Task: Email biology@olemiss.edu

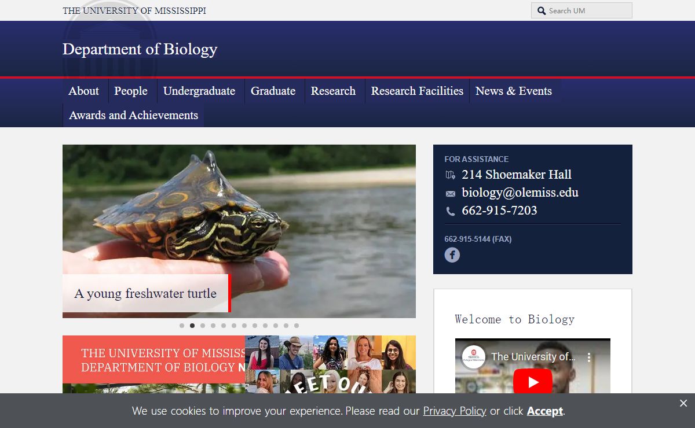Action: click(x=520, y=193)
